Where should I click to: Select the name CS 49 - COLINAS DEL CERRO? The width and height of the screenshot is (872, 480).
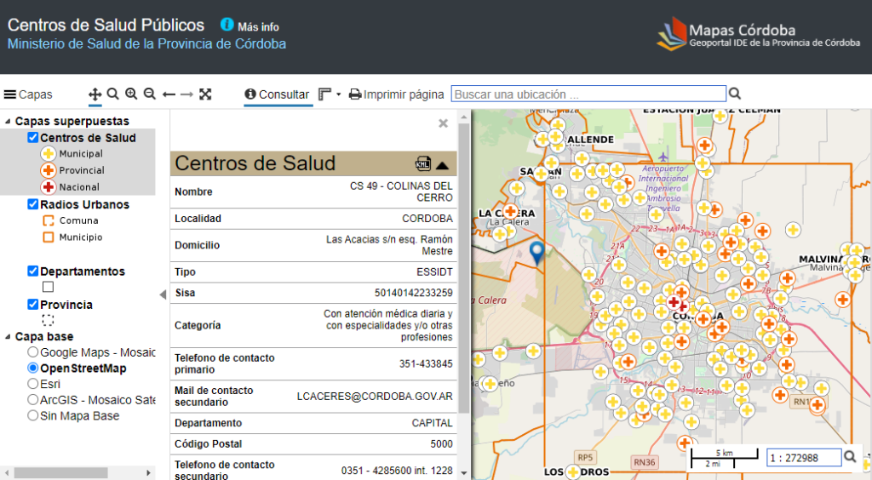click(x=401, y=191)
